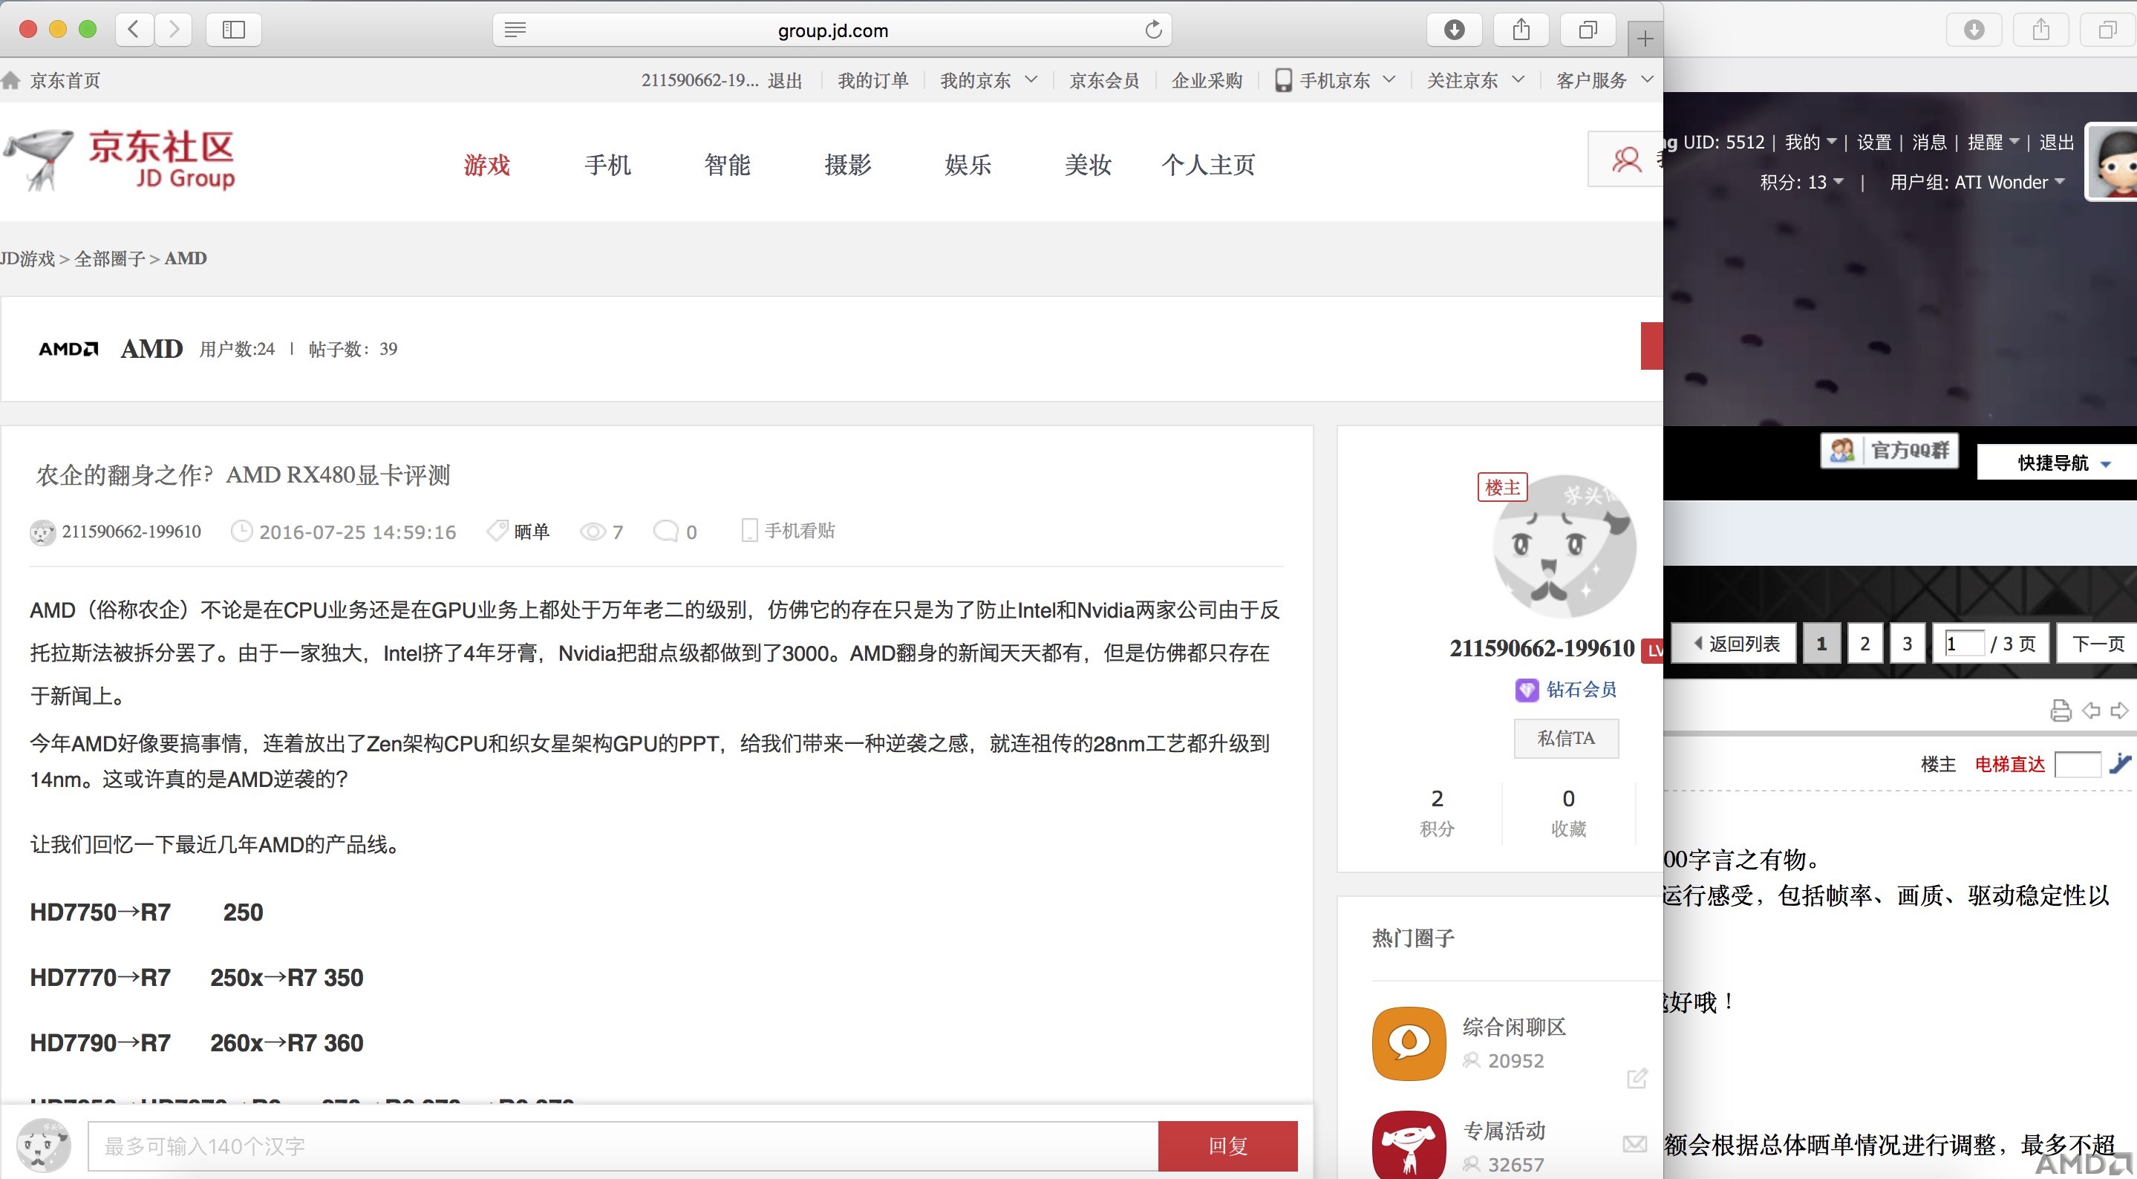
Task: Toggle the Safari sidebar button
Action: point(234,30)
